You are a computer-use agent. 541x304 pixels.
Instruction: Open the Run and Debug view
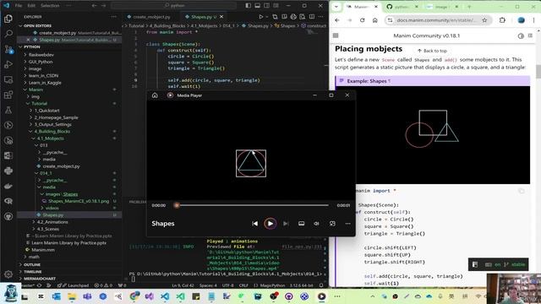[8, 64]
